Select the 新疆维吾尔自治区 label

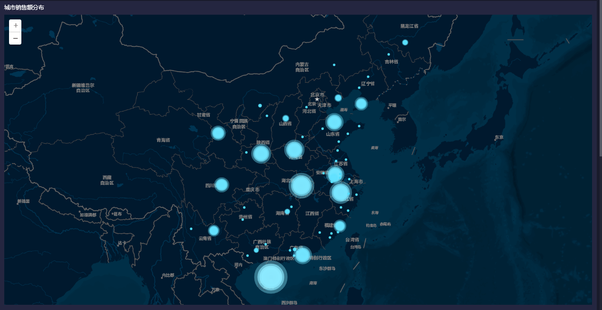click(x=83, y=88)
